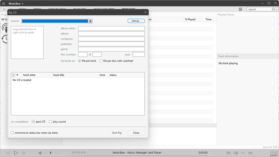Click the 'No CD is loaded' text
Image resolution: width=279 pixels, height=157 pixels.
(22, 80)
